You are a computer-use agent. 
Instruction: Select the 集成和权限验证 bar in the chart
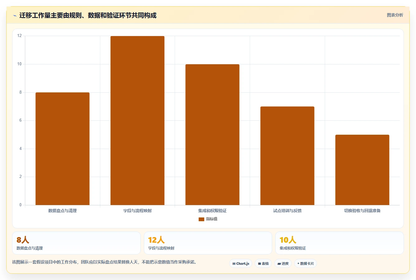click(x=212, y=135)
